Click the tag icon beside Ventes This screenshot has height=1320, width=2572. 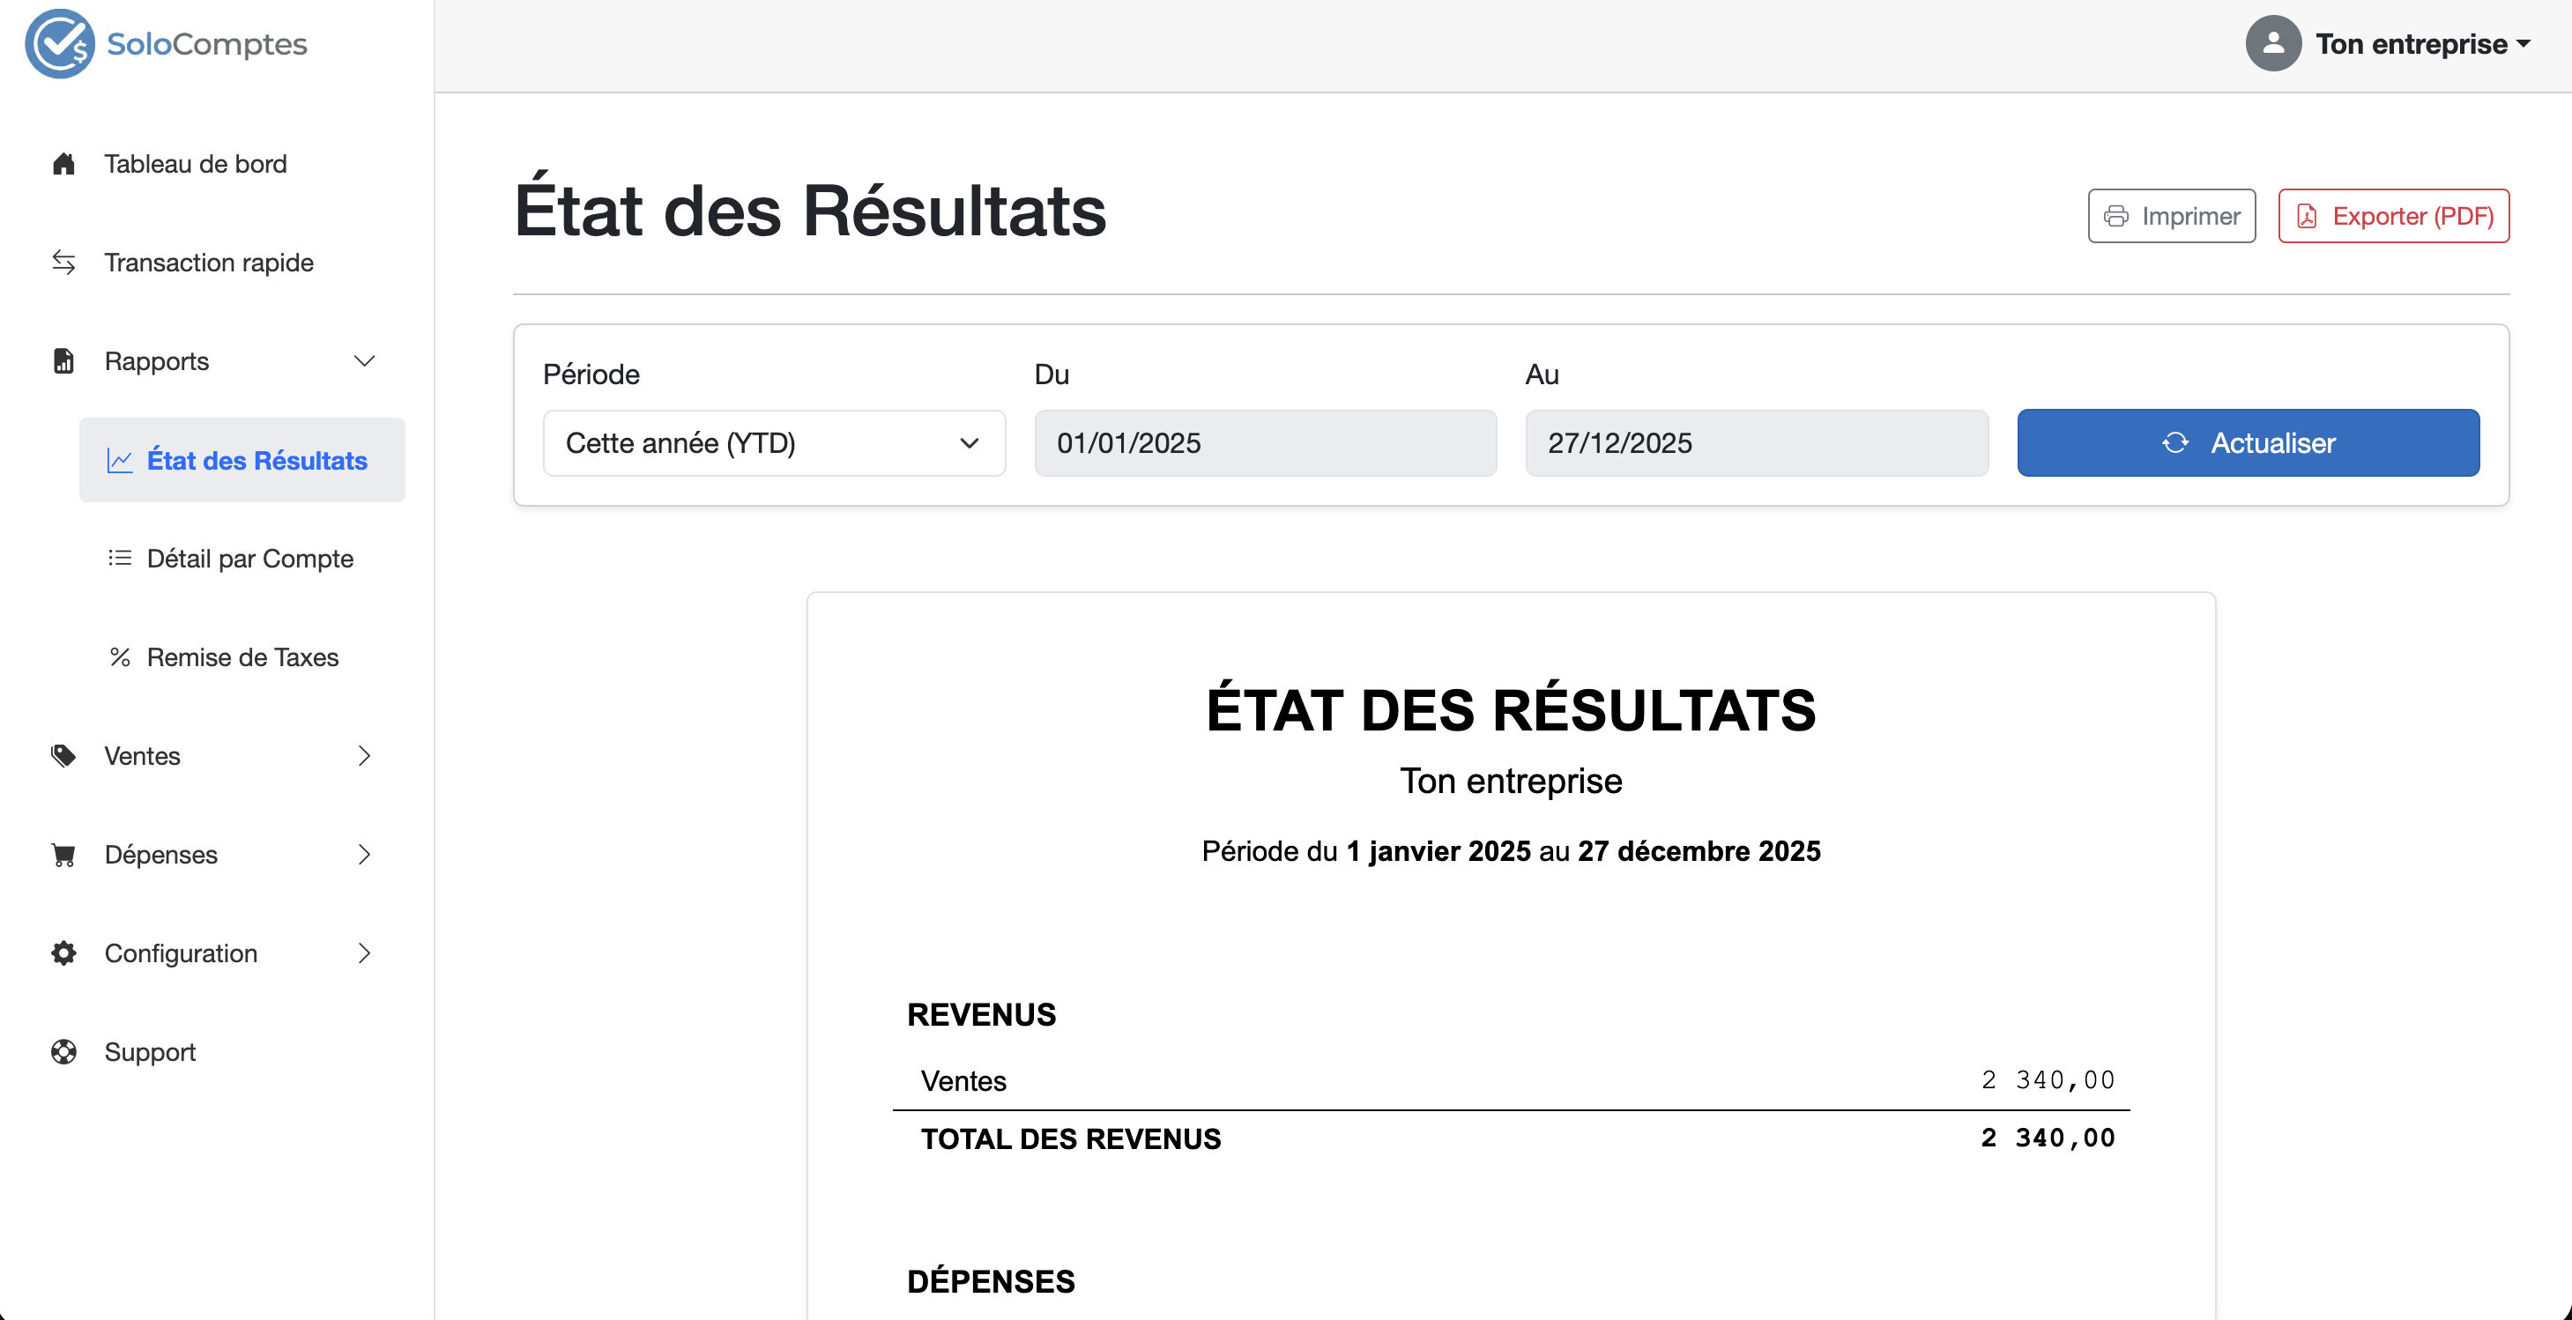pos(63,756)
